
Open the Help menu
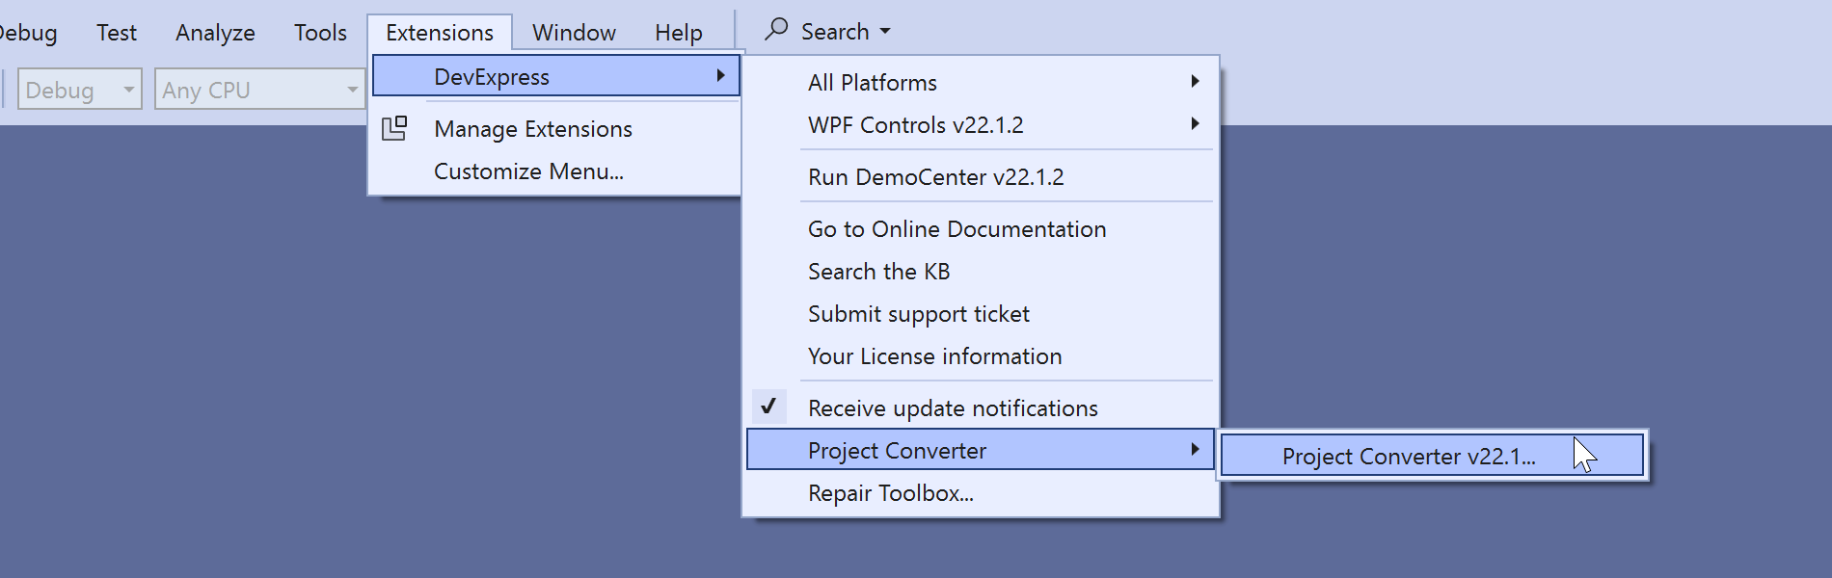(678, 33)
